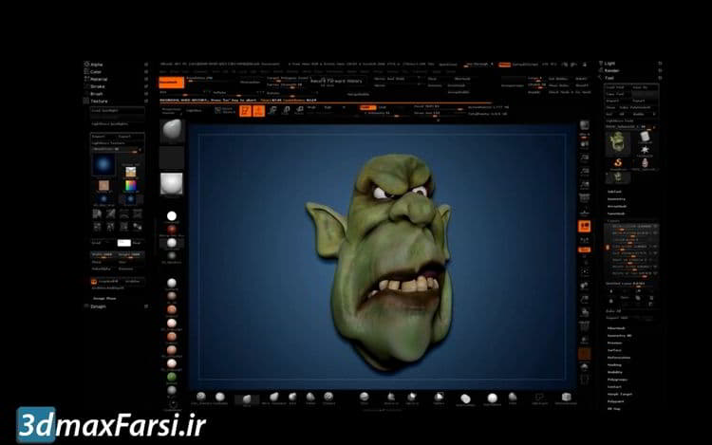The image size is (712, 445).
Task: Select the red wax material sphere
Action: click(x=172, y=230)
